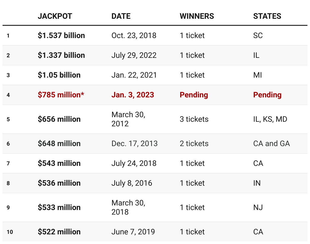Image resolution: width=310 pixels, height=244 pixels.
Task: Select the 3 tickets winners cell
Action: tap(194, 119)
